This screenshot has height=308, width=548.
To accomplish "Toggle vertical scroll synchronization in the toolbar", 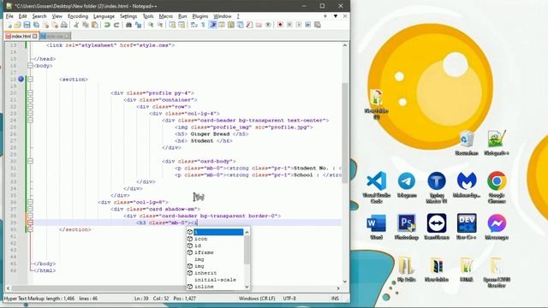I will pyautogui.click(x=172, y=25).
